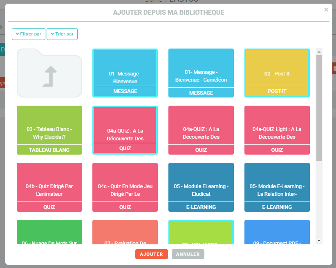
Task: Select the 04c - Quiz En Mode Jeu card
Action: click(x=125, y=187)
